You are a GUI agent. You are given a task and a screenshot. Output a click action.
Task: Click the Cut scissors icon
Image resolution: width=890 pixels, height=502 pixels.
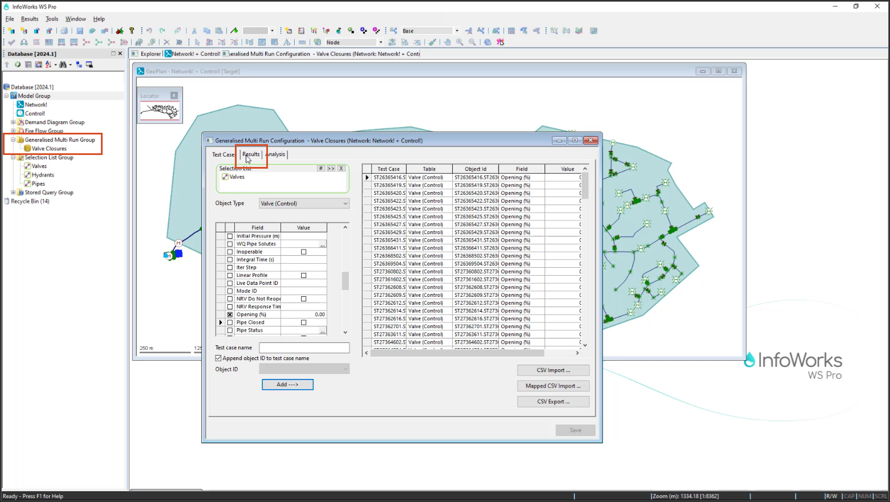[x=194, y=31]
